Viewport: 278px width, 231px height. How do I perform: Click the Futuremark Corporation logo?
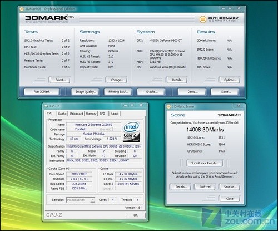219,19
